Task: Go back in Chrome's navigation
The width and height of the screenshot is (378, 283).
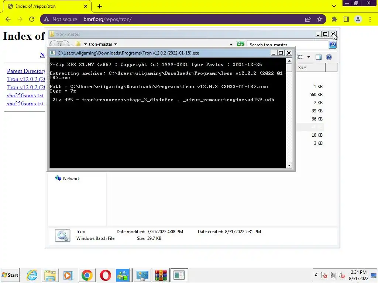Action: pyautogui.click(x=8, y=19)
